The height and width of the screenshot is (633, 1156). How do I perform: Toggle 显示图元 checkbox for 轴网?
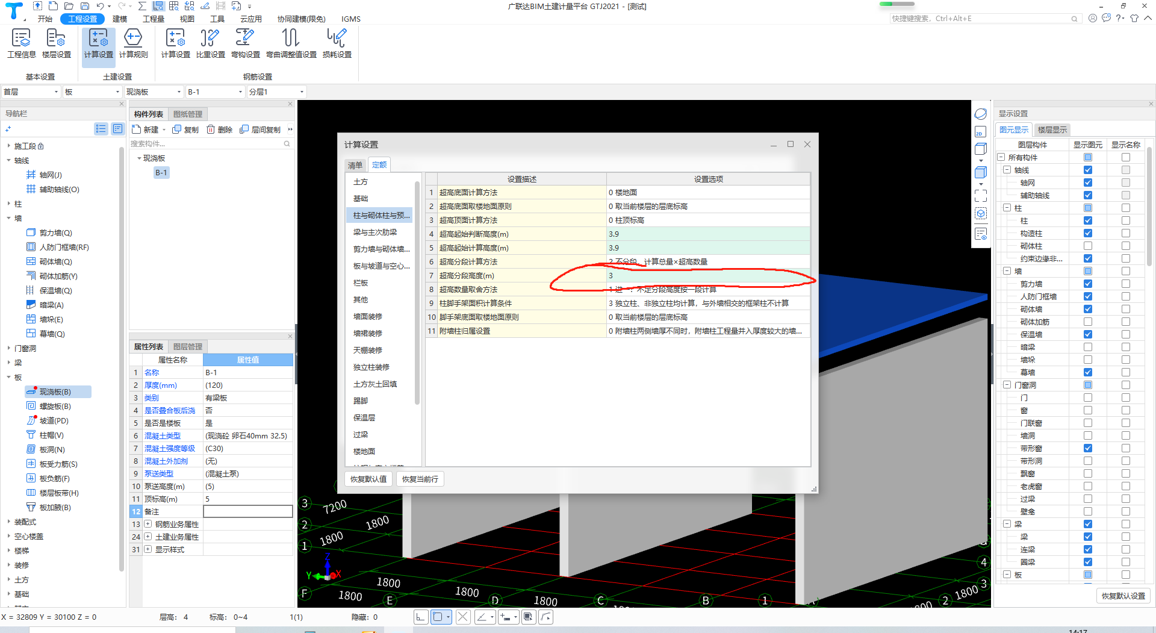pyautogui.click(x=1088, y=182)
